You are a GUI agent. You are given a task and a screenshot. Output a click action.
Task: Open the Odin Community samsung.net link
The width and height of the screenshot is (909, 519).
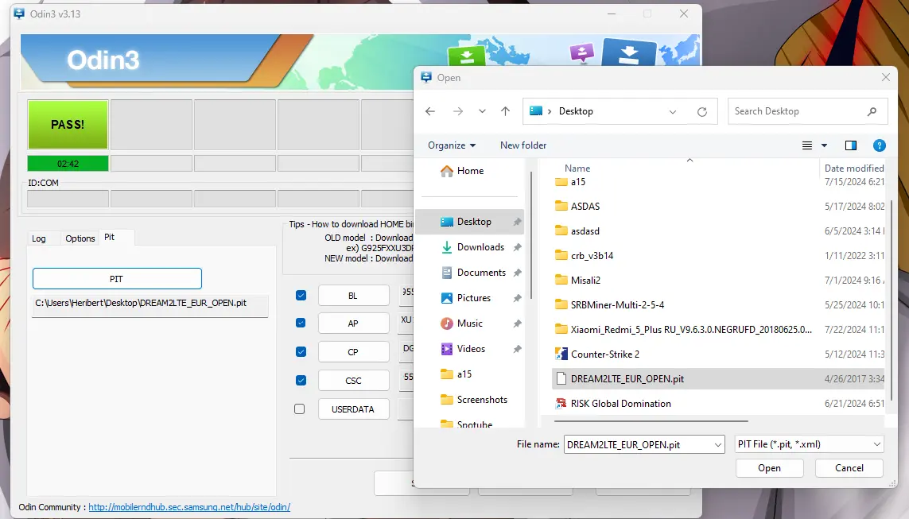point(189,507)
